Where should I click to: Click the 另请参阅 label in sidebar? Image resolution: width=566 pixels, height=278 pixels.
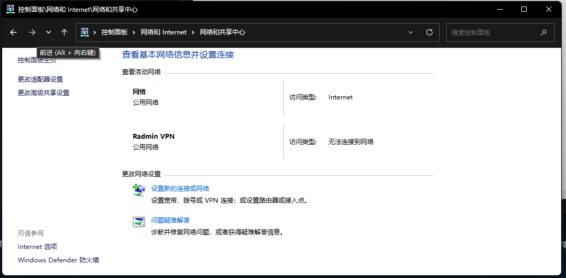pos(31,233)
